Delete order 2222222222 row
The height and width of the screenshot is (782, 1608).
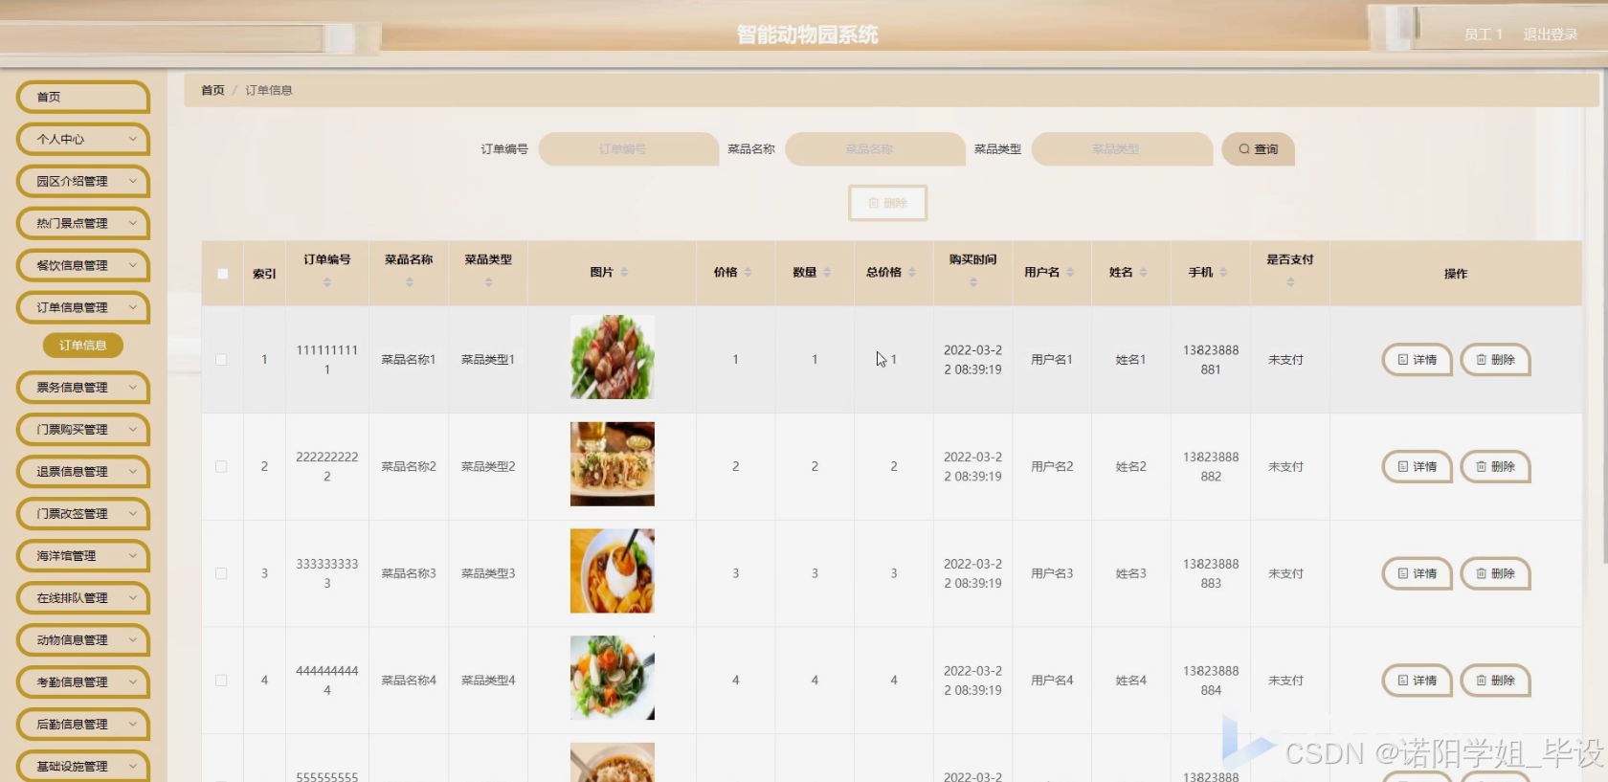[x=1495, y=467]
